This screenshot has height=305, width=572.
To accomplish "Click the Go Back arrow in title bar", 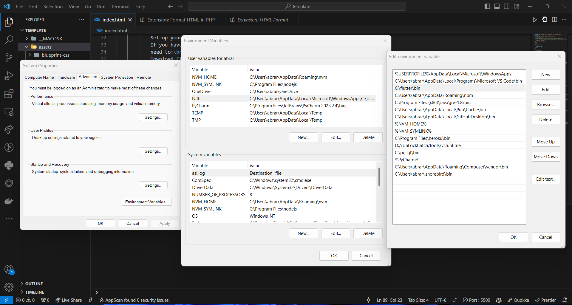I will point(170,7).
